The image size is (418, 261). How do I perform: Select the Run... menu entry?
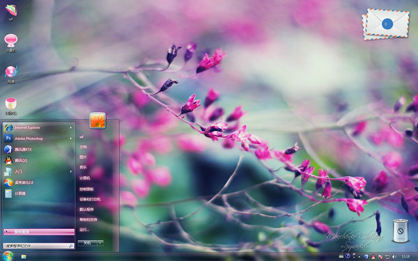(x=84, y=230)
